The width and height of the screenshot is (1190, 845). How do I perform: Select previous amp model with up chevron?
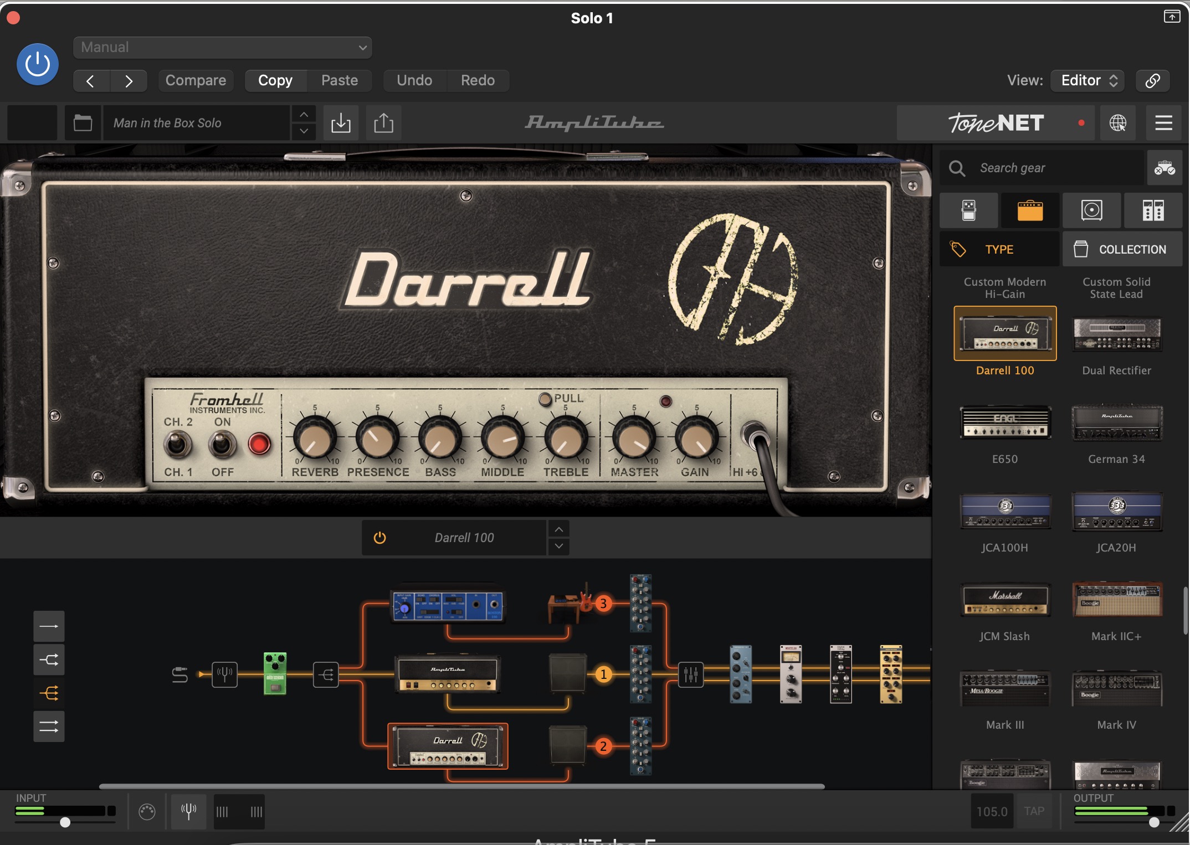click(559, 529)
